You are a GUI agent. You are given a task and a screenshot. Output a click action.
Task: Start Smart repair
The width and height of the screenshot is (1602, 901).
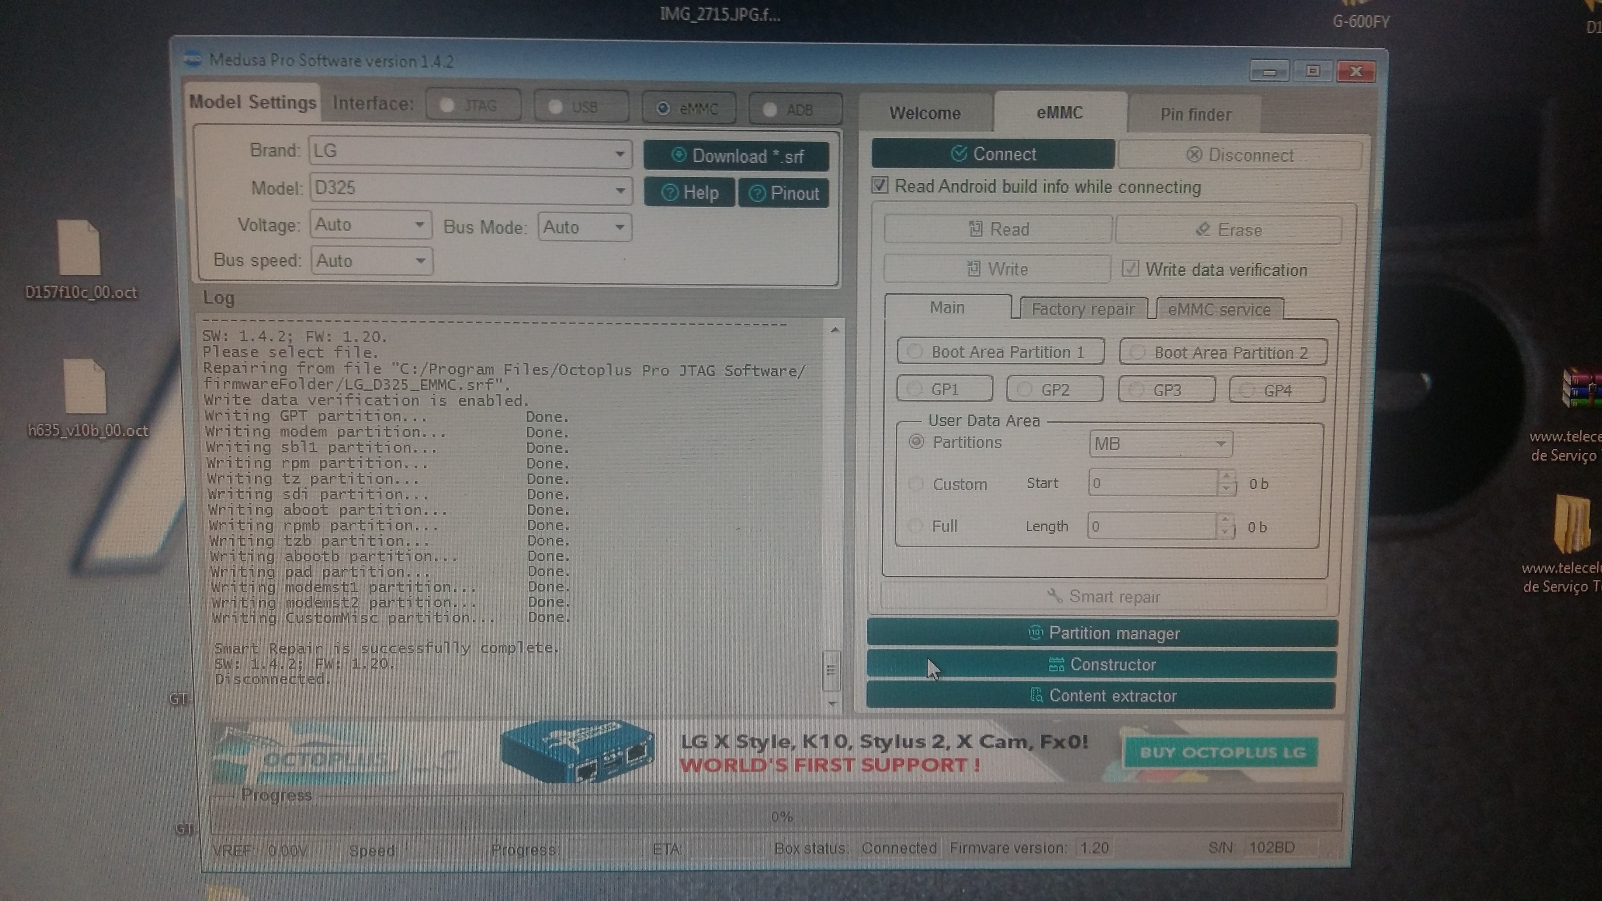[x=1104, y=596]
